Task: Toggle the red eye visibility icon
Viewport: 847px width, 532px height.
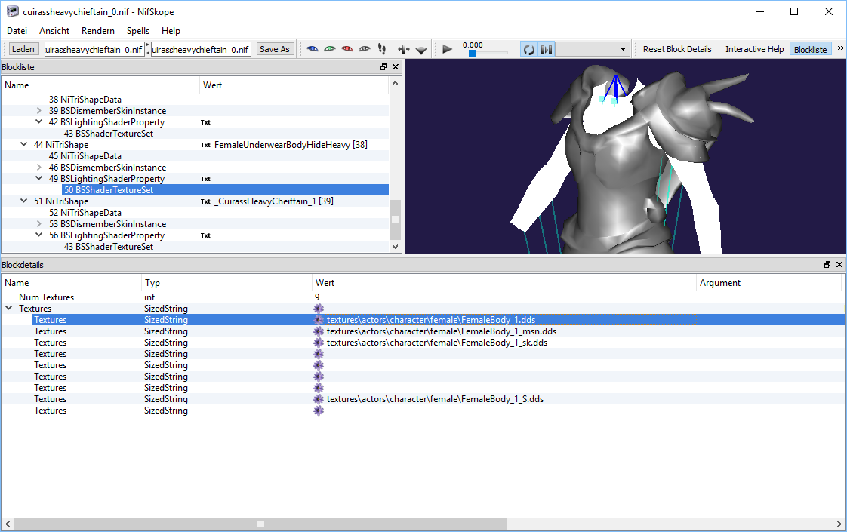Action: pos(346,48)
